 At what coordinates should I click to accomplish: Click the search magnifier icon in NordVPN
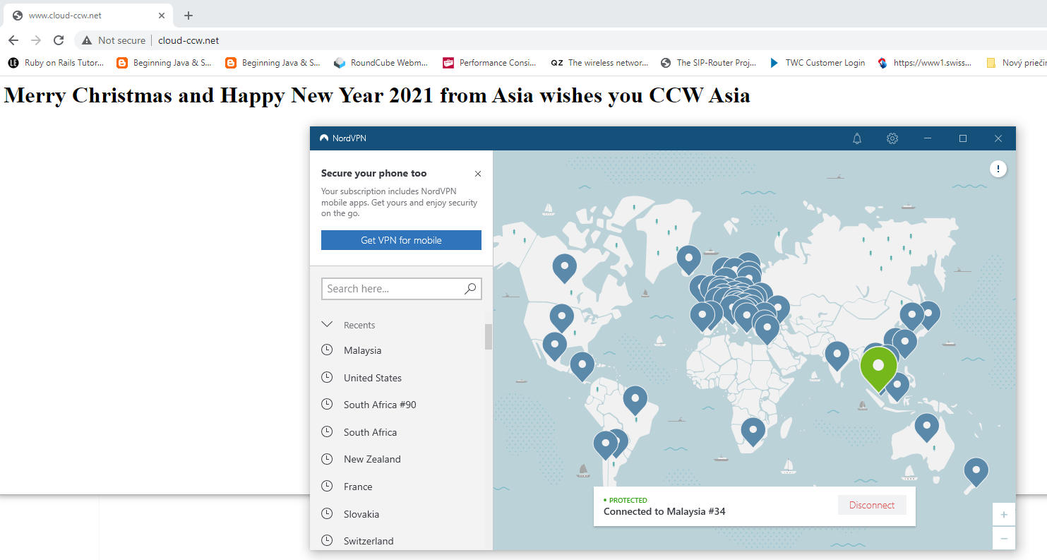click(470, 288)
